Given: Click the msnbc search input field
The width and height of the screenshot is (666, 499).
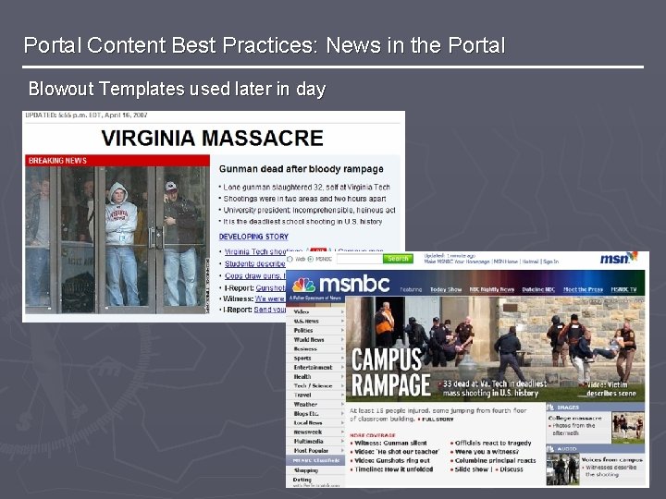Looking at the screenshot, I should [x=359, y=259].
